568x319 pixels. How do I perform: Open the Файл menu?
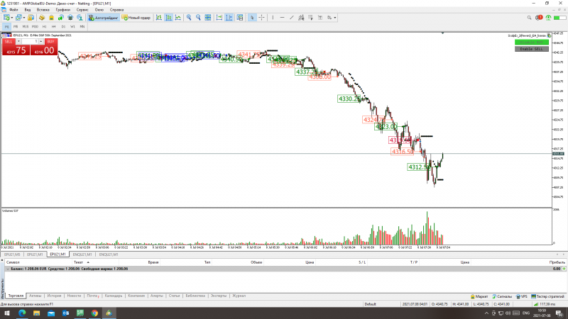(x=13, y=10)
